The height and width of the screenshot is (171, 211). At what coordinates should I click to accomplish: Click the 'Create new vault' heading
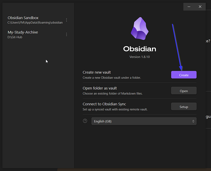97,72
